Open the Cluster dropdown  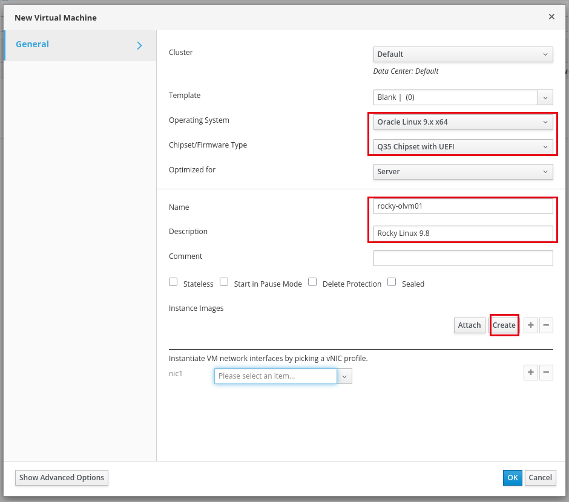pos(463,54)
